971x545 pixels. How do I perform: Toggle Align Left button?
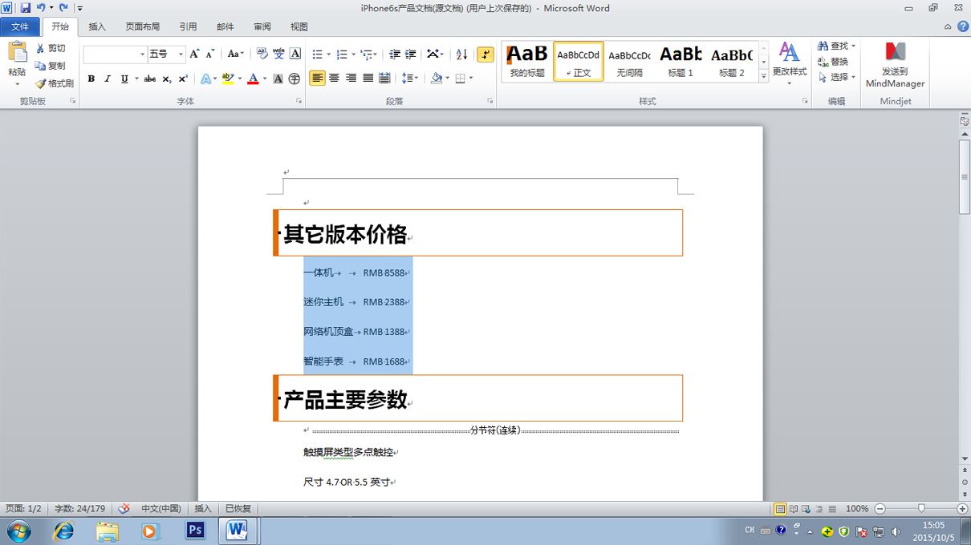[317, 79]
